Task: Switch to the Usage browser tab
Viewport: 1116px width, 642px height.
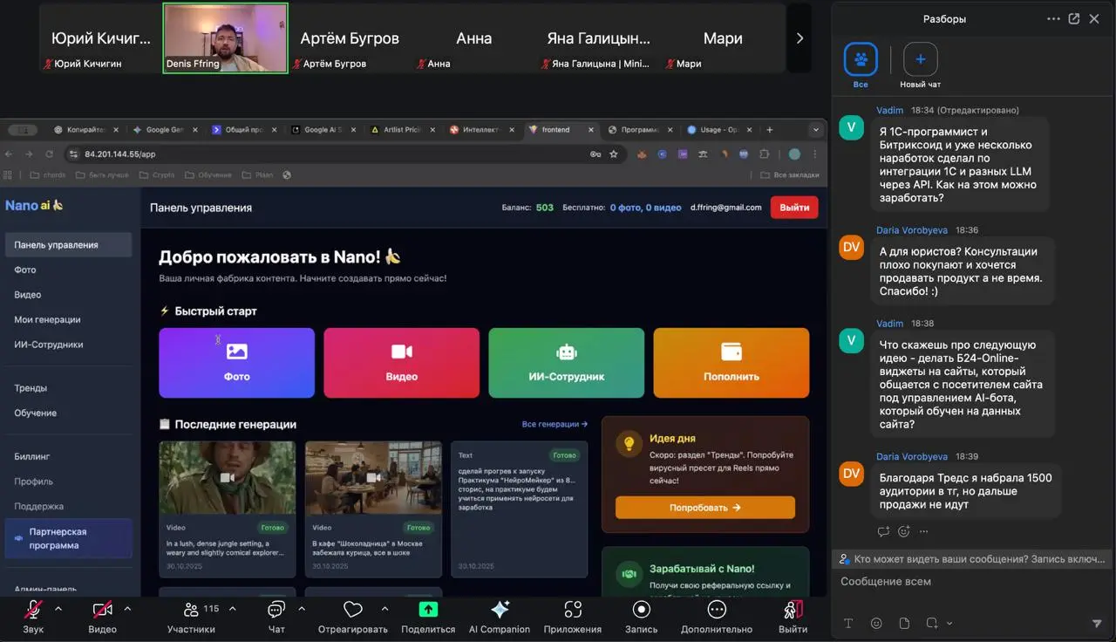Action: (x=719, y=130)
